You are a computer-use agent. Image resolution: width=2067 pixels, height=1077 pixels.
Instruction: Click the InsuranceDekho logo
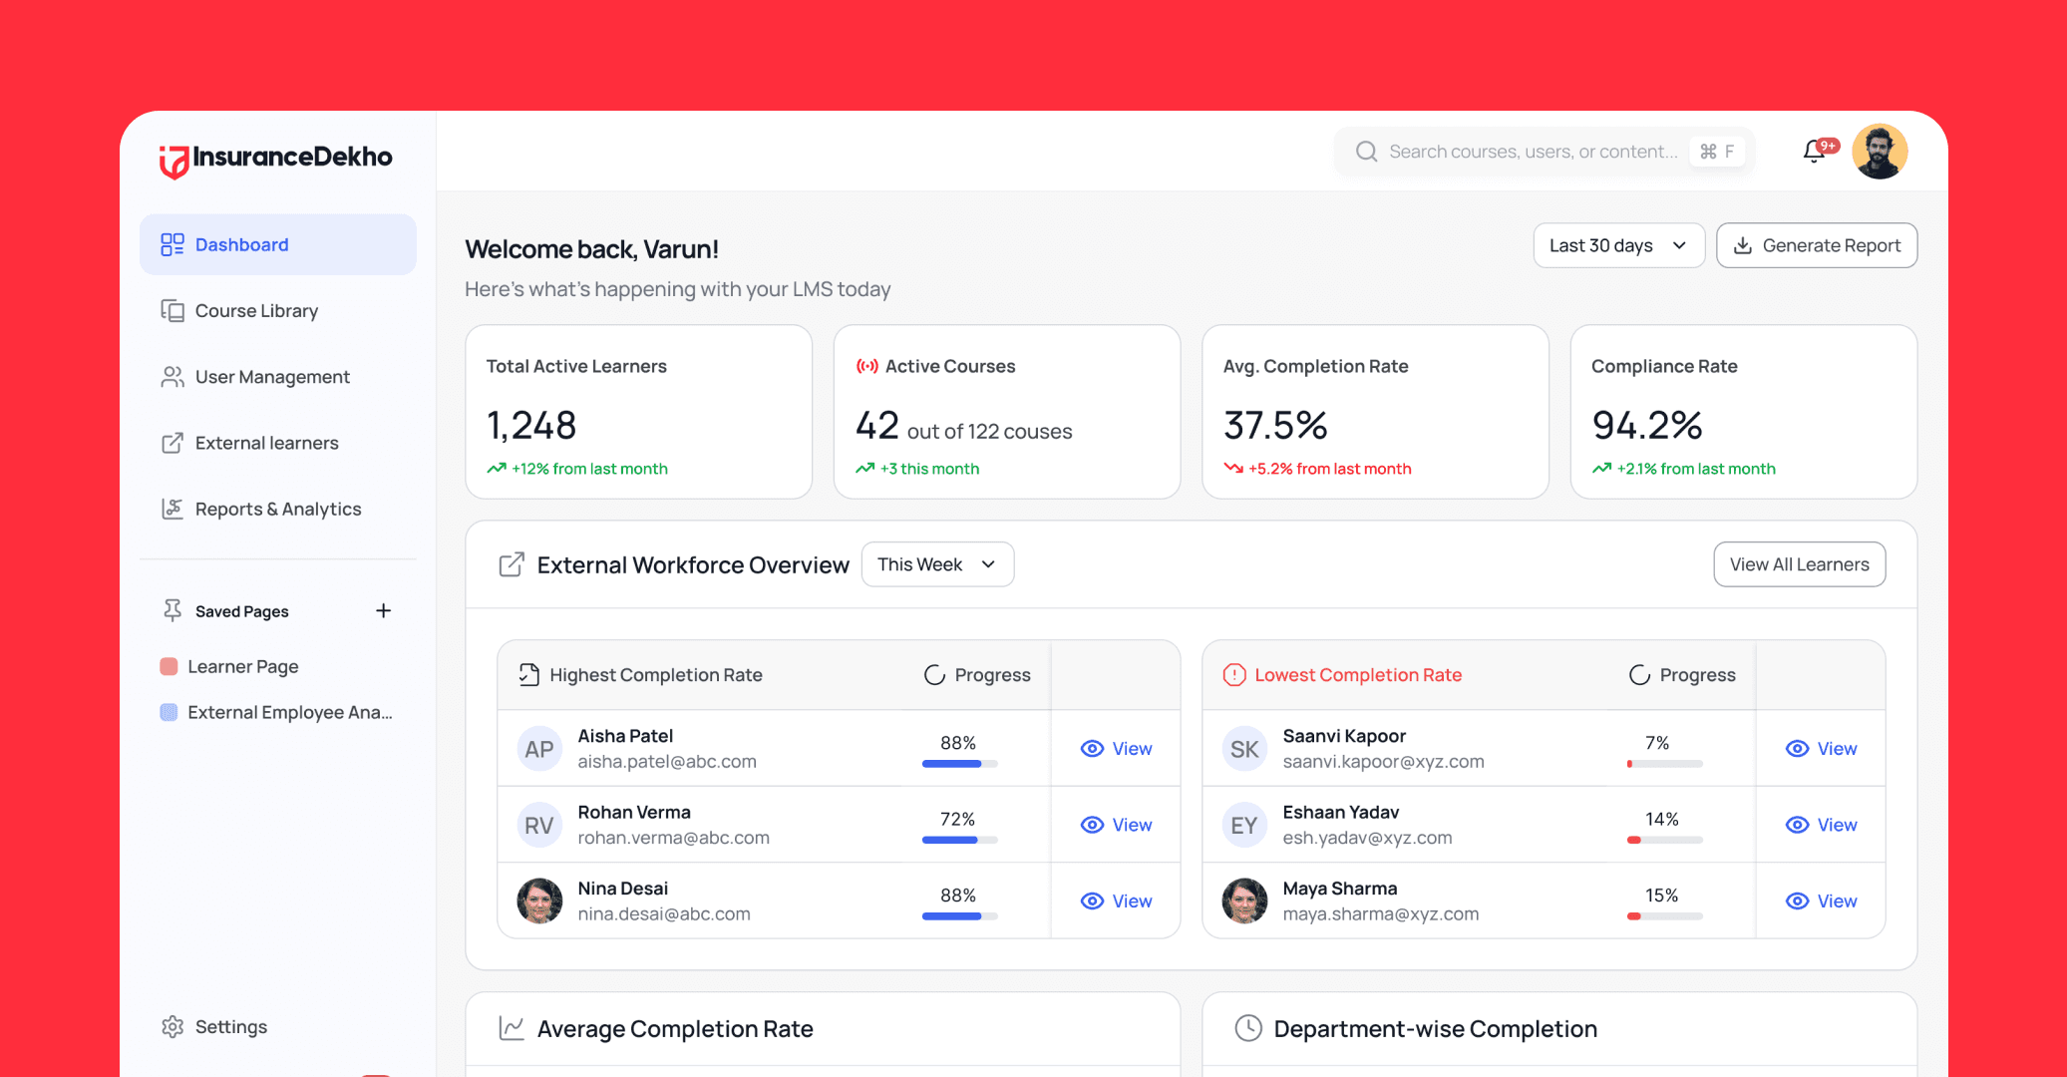[x=276, y=158]
